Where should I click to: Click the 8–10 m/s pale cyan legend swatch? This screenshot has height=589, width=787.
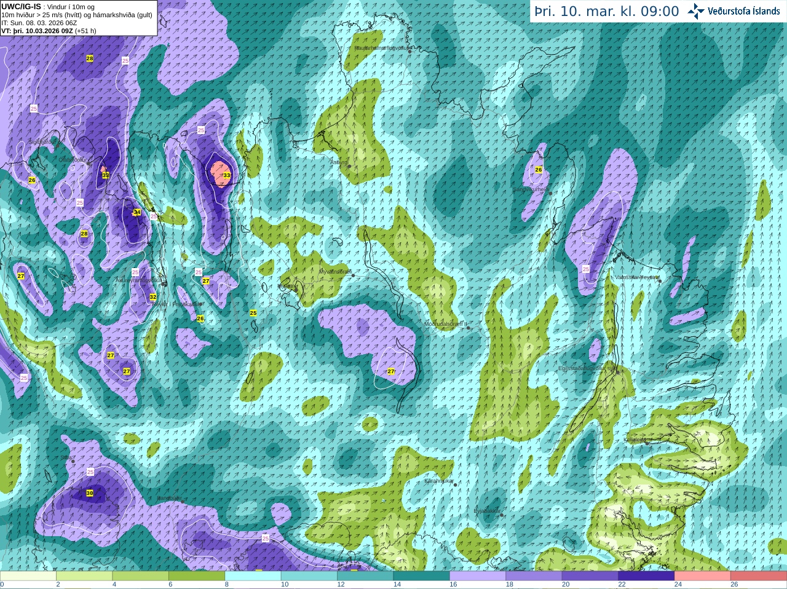tap(253, 576)
